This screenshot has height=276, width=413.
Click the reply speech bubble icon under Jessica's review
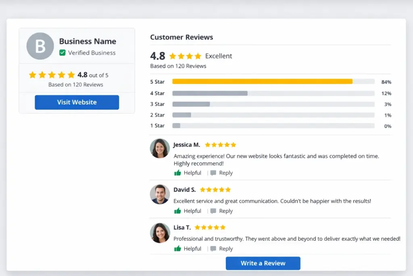pyautogui.click(x=213, y=173)
